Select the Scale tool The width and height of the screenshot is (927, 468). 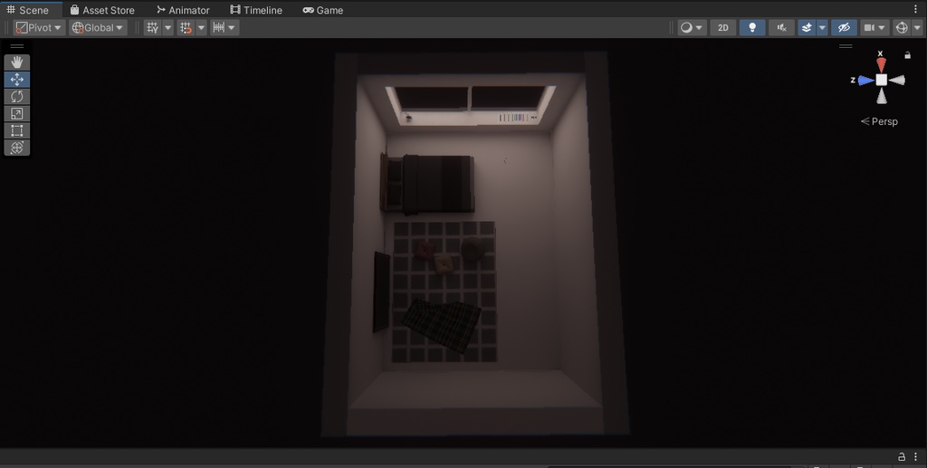click(x=16, y=113)
